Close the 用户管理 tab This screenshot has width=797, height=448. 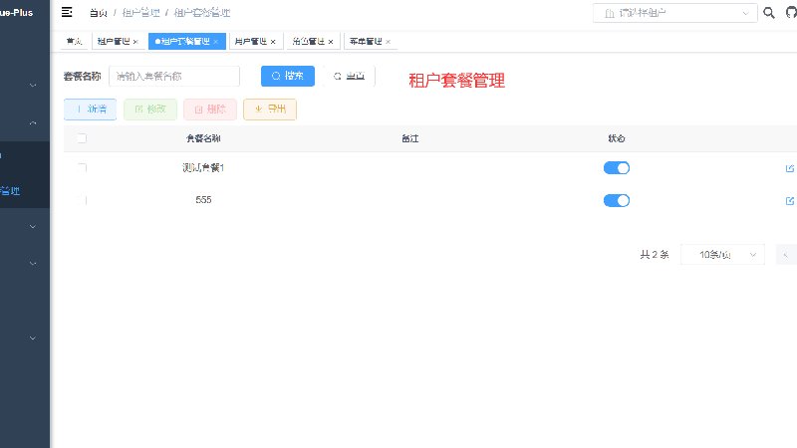(x=273, y=42)
